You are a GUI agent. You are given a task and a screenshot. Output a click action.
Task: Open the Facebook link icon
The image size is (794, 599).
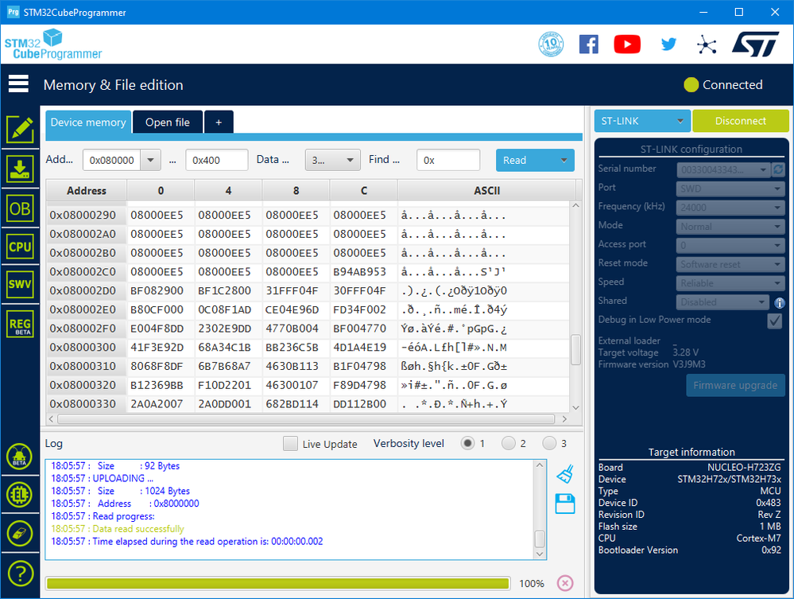pyautogui.click(x=588, y=45)
